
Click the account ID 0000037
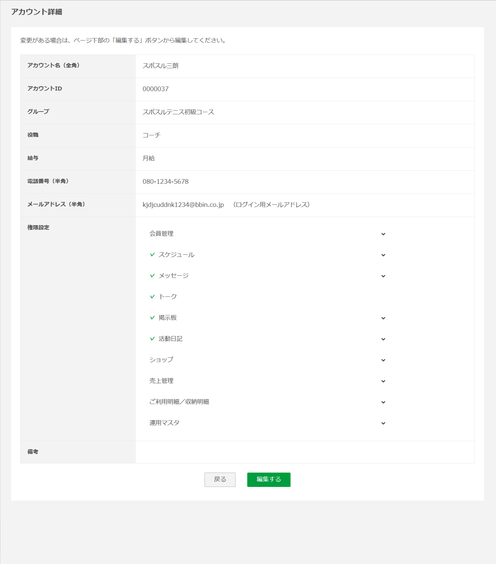click(x=156, y=89)
